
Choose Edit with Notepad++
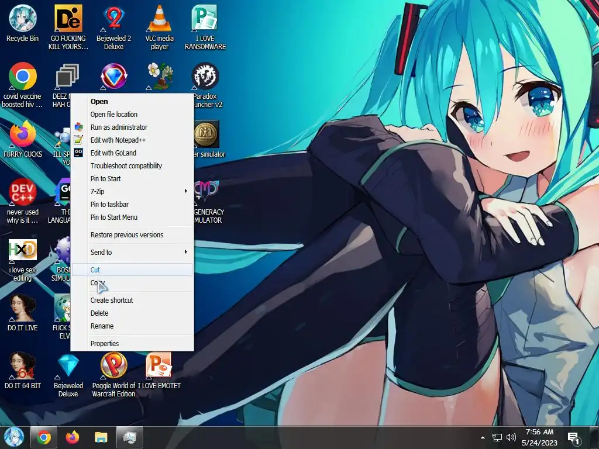[x=133, y=140]
